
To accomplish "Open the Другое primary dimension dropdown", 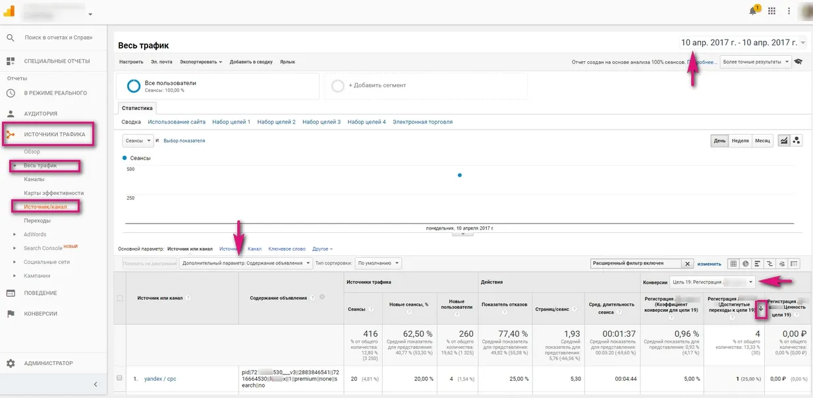I will [x=322, y=249].
